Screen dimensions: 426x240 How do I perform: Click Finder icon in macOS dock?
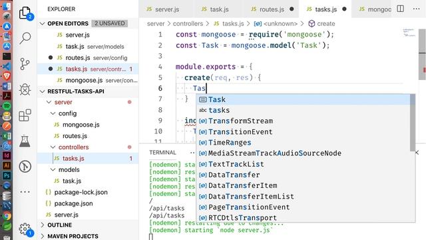click(7, 6)
